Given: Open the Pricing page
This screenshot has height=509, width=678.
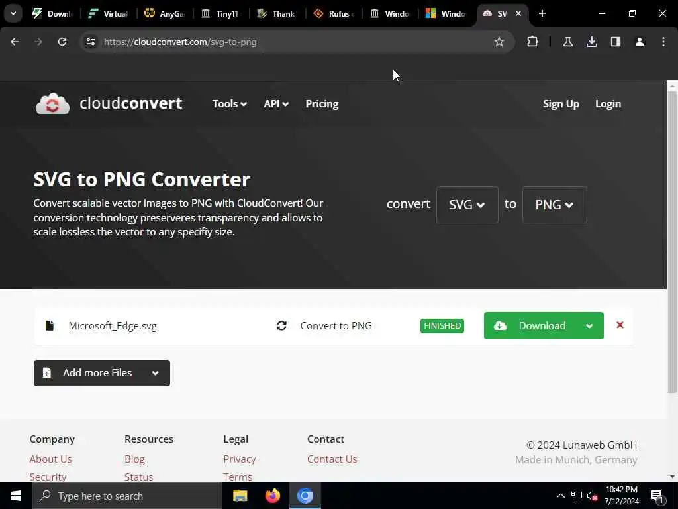Looking at the screenshot, I should point(322,104).
